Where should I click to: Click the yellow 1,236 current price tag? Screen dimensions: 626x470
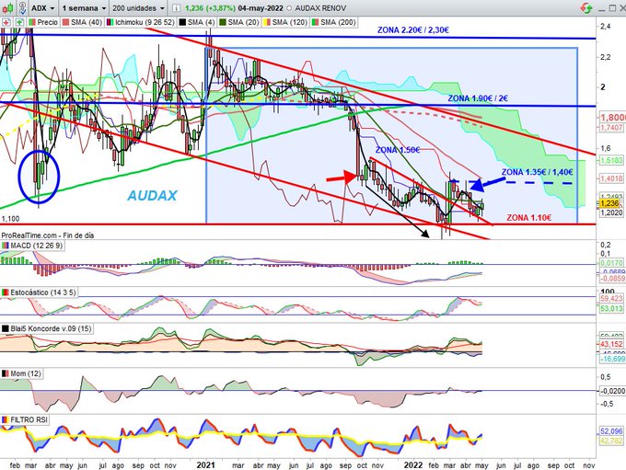[609, 203]
